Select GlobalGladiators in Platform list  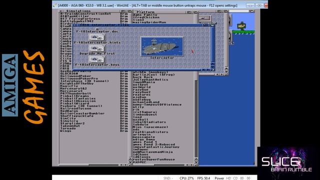(x=149, y=122)
